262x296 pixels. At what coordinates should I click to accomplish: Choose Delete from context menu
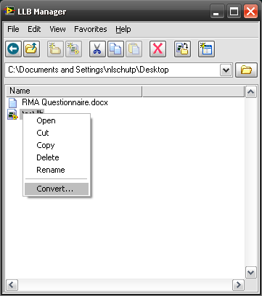[56, 157]
